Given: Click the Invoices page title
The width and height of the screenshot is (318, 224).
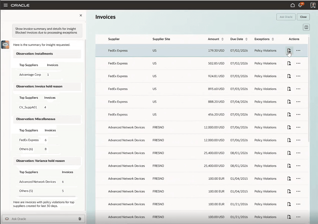Looking at the screenshot, I should tap(105, 17).
